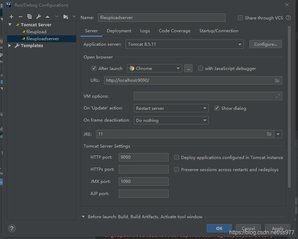This screenshot has width=298, height=239.
Task: Collapse Before launch section
Action: [83, 216]
